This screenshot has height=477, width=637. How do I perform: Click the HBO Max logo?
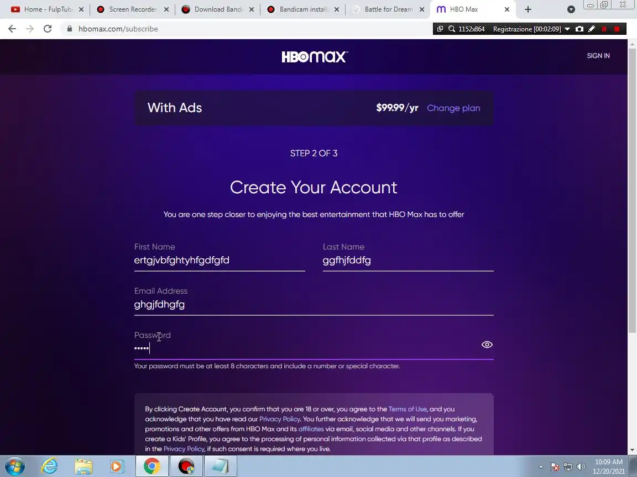coord(315,57)
